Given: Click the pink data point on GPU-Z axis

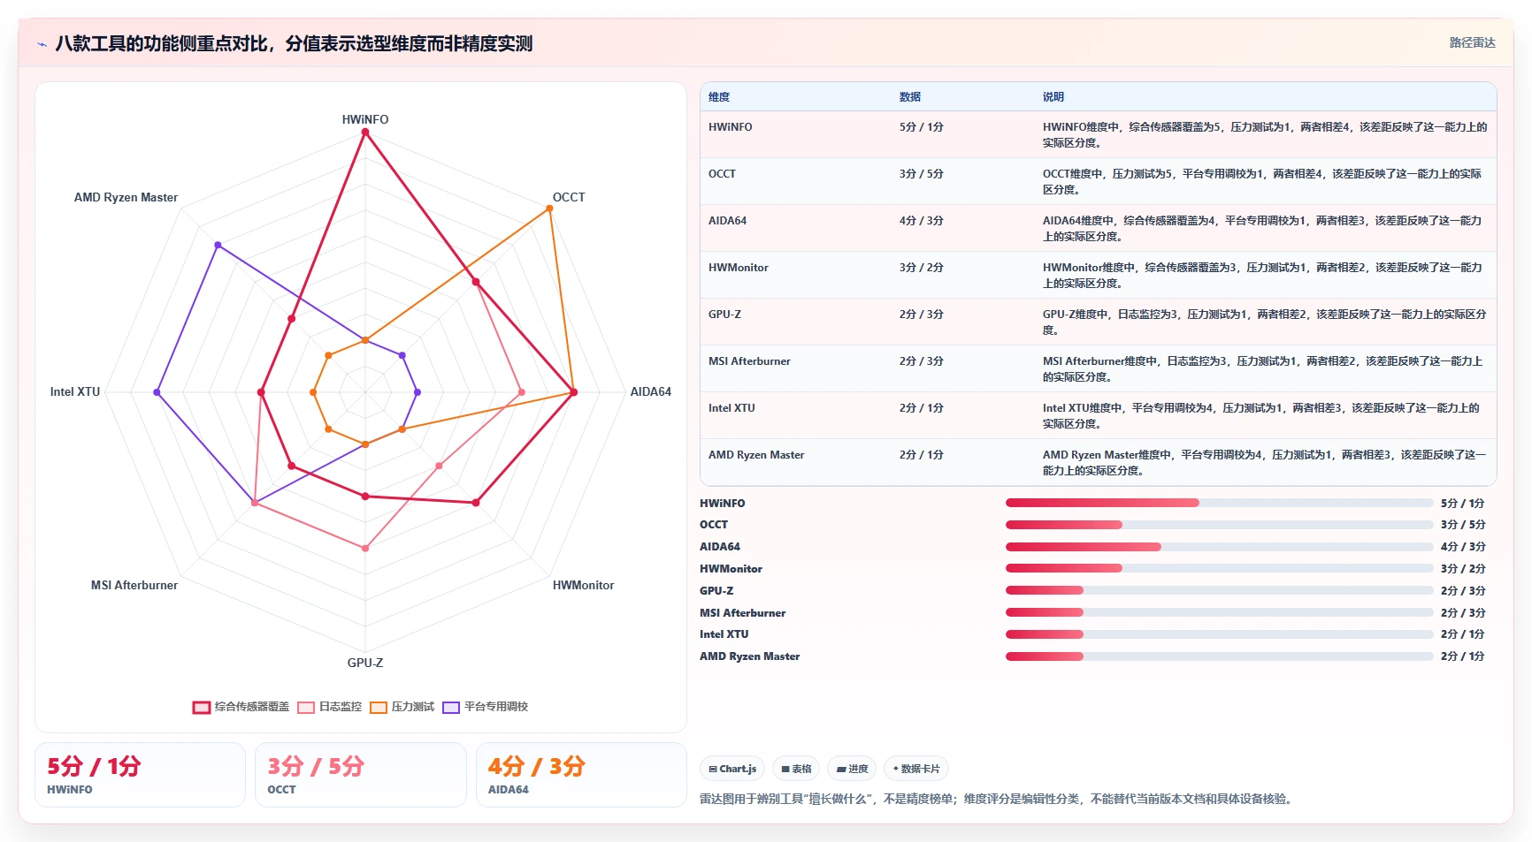Looking at the screenshot, I should click(364, 549).
